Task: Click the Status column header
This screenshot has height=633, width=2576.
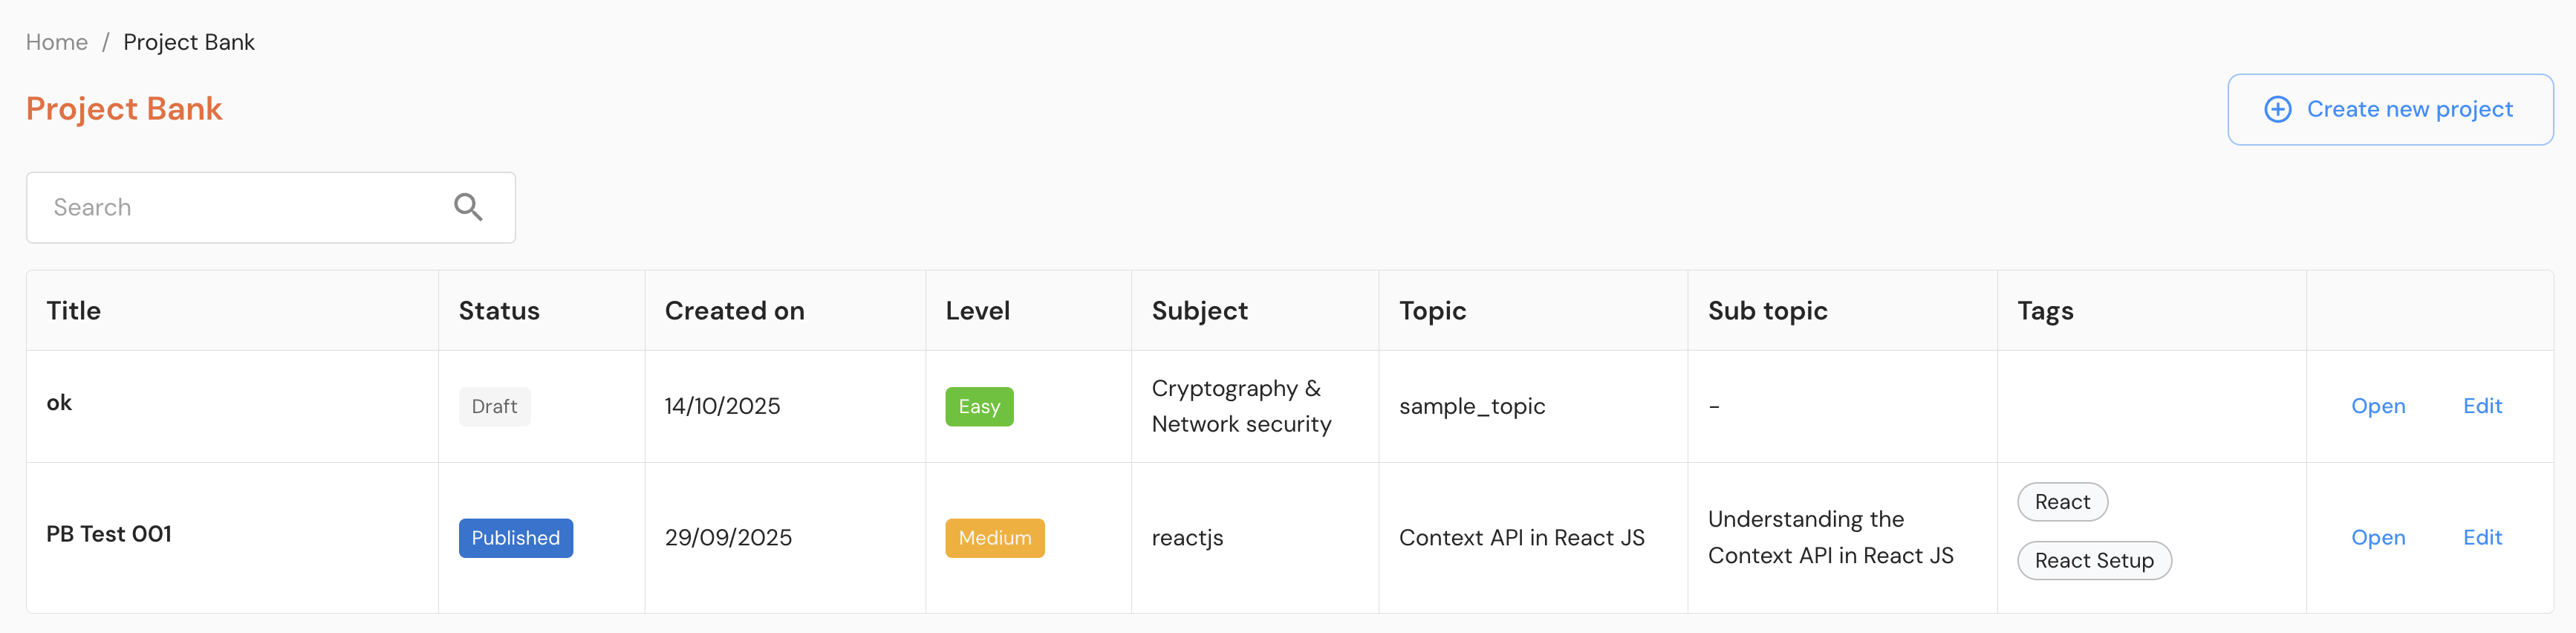Action: [x=498, y=311]
